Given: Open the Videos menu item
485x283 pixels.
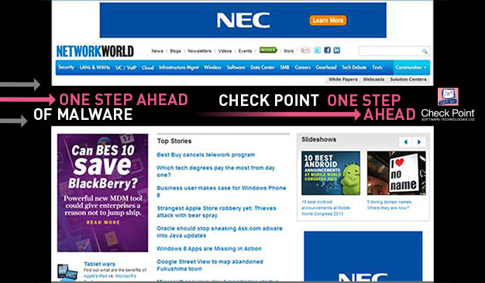Looking at the screenshot, I should (225, 51).
